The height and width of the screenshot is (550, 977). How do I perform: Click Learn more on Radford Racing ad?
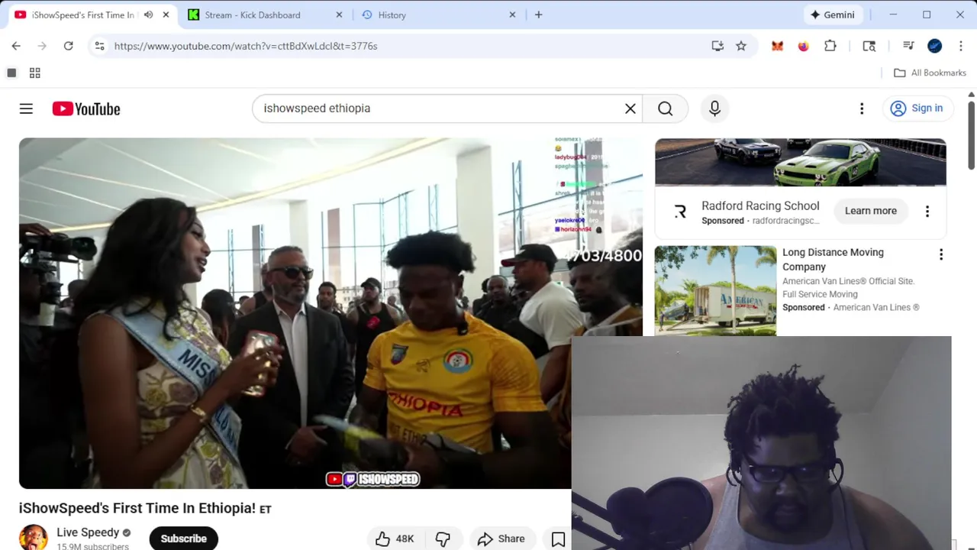[870, 211]
